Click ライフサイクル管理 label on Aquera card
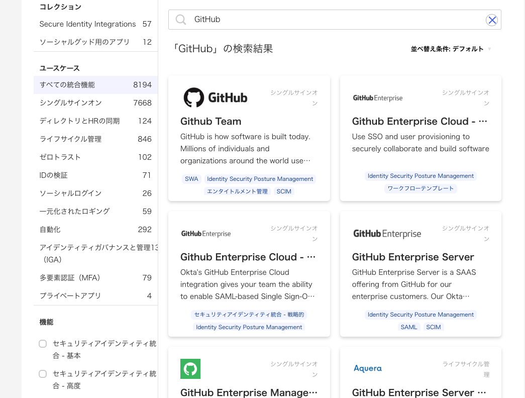The width and height of the screenshot is (525, 398). coord(466,369)
